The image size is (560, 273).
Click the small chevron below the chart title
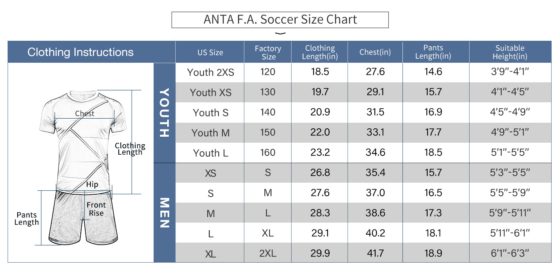tap(281, 34)
